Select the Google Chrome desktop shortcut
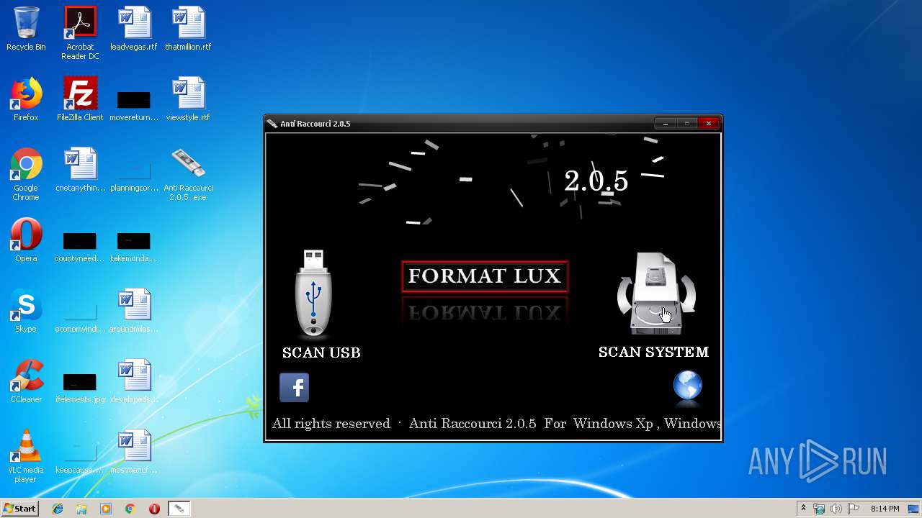 coord(26,175)
